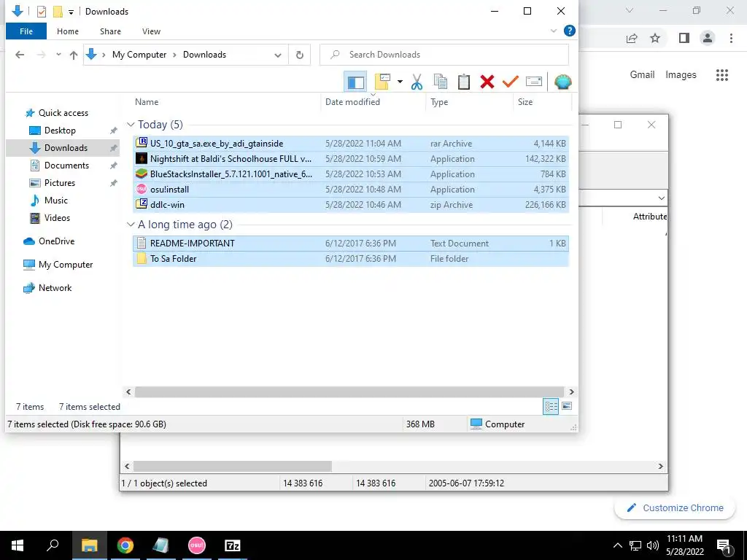The image size is (747, 560).
Task: Select US_10_gta_sa.exe_by_adi_gtainside file
Action: 351,144
